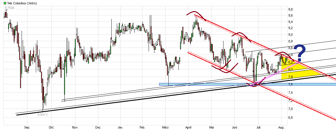Click the 9,8 price axis label
Image resolution: width=336 pixels, height=132 pixels.
291,9
